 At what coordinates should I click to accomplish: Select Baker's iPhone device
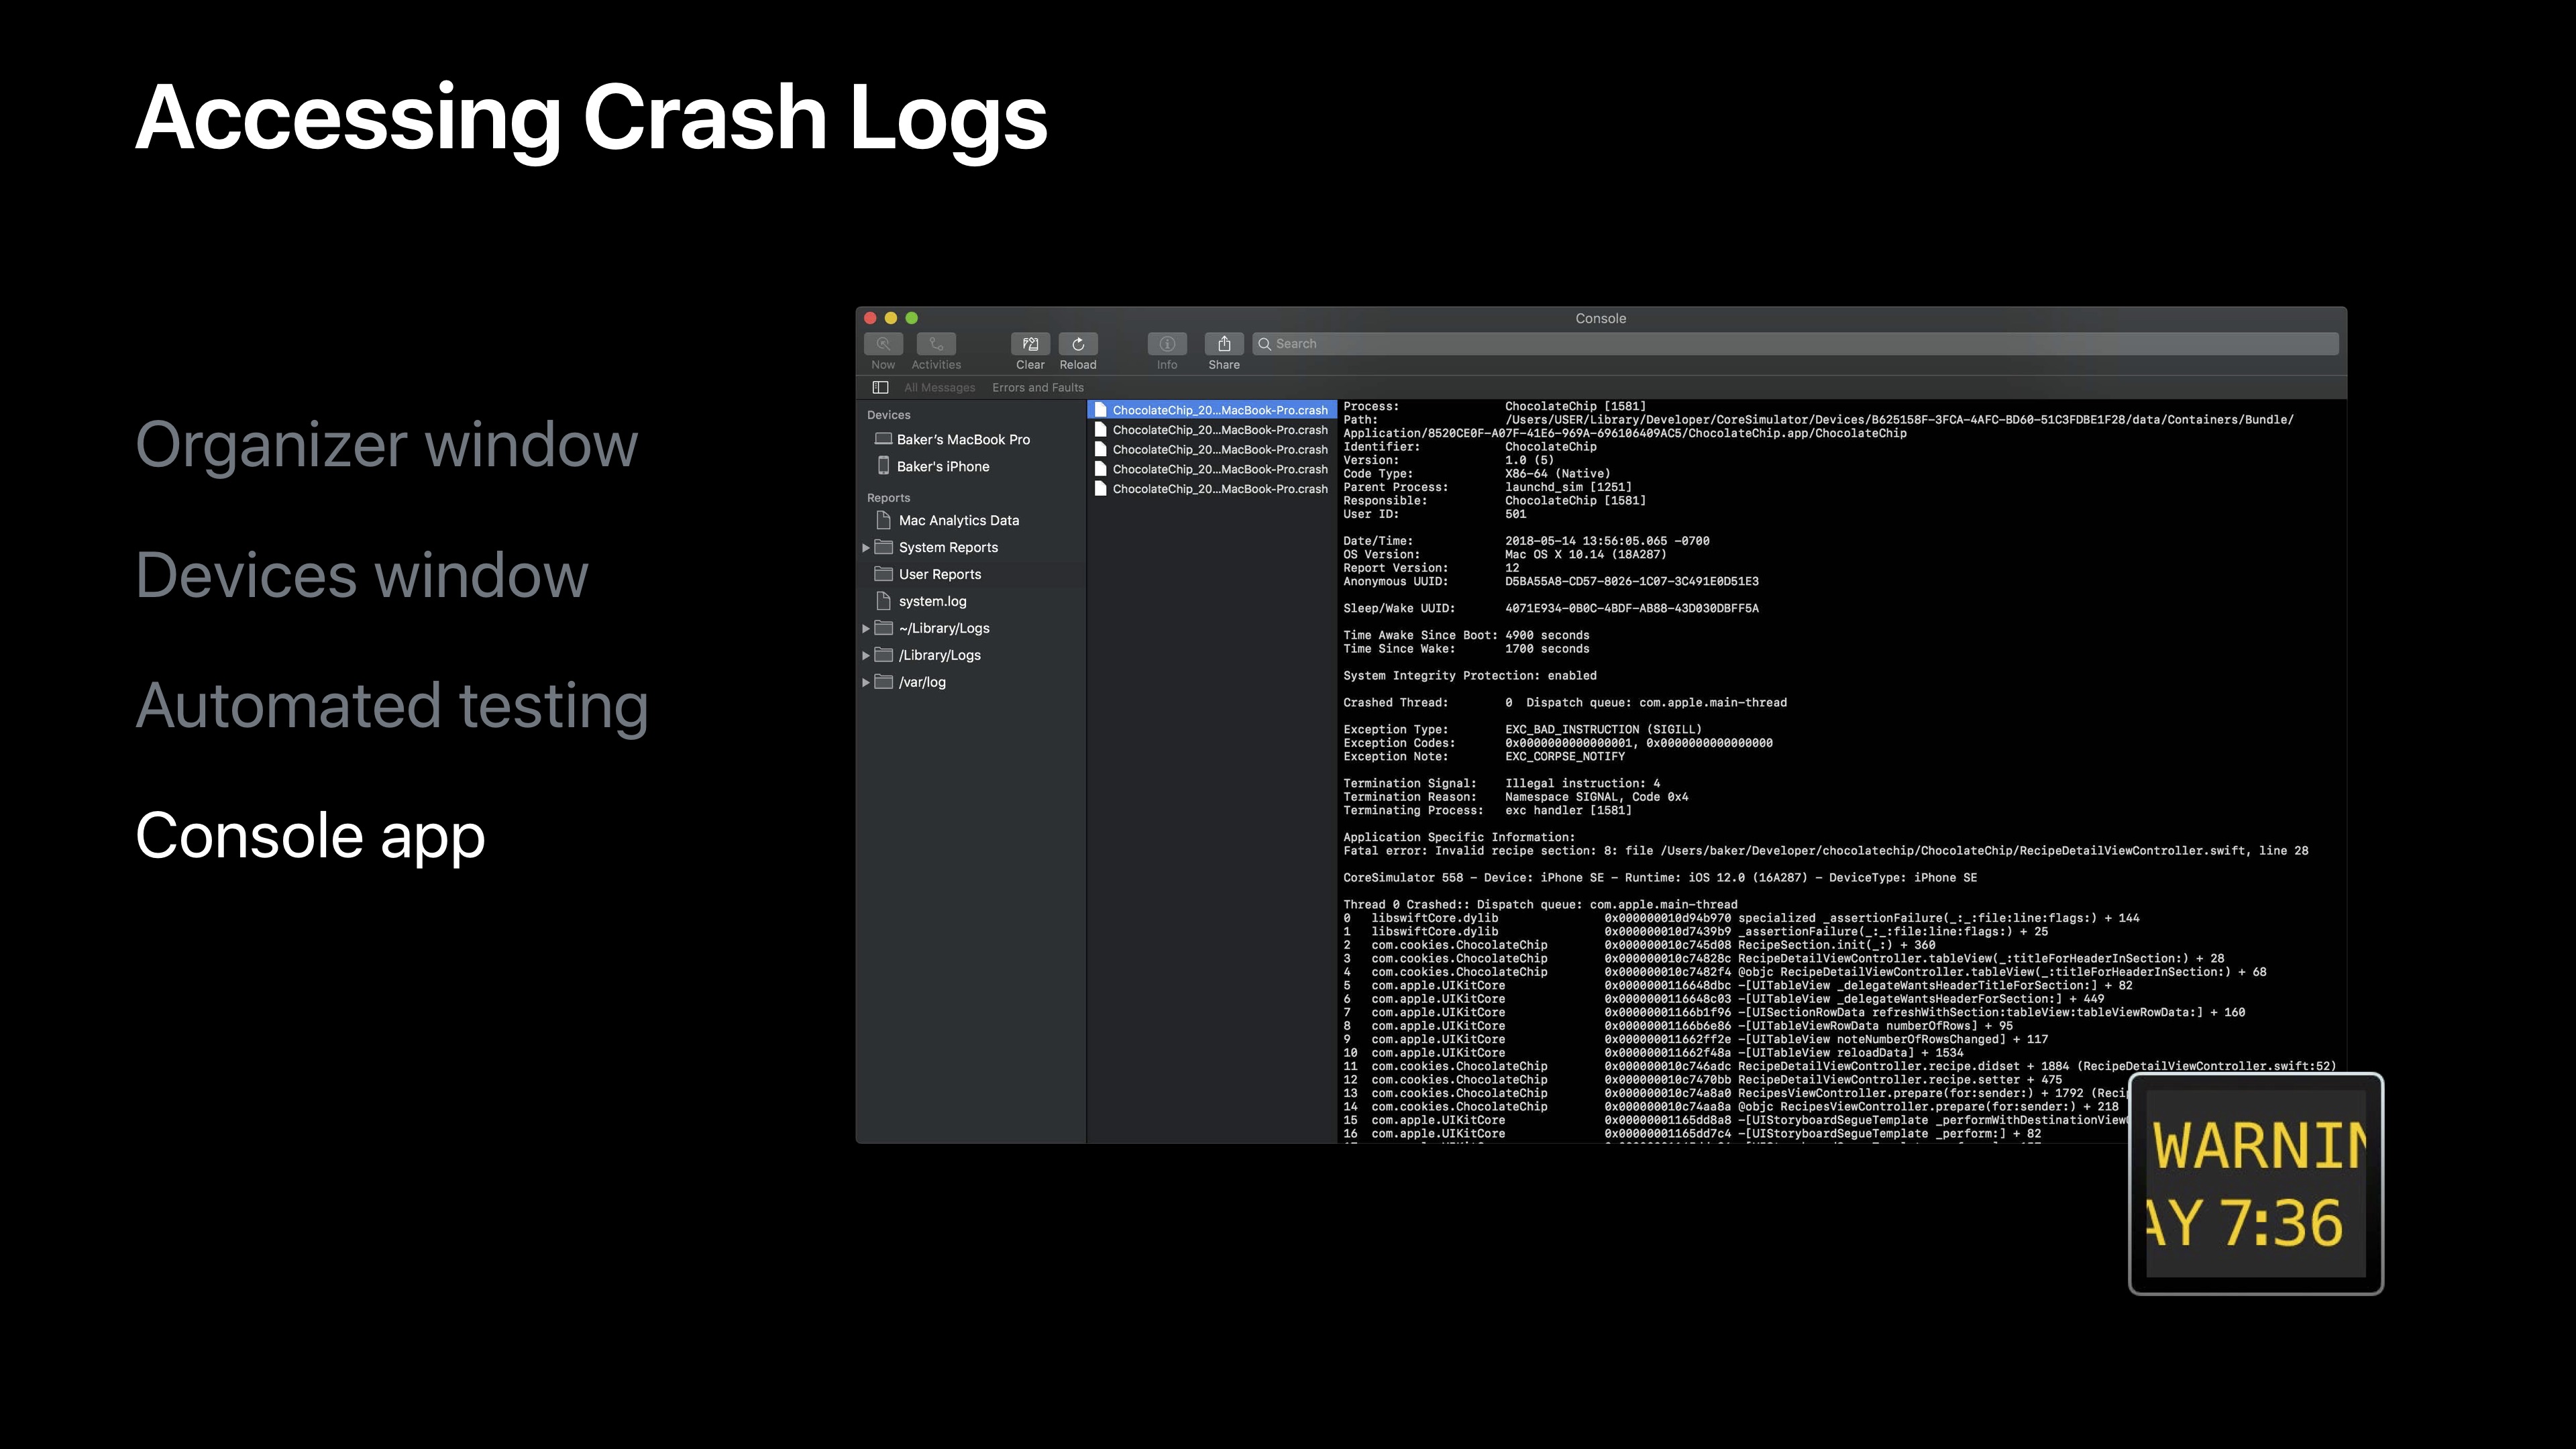(x=942, y=467)
